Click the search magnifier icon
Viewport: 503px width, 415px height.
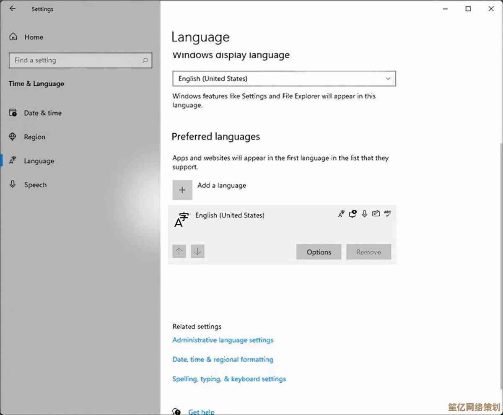click(x=145, y=60)
